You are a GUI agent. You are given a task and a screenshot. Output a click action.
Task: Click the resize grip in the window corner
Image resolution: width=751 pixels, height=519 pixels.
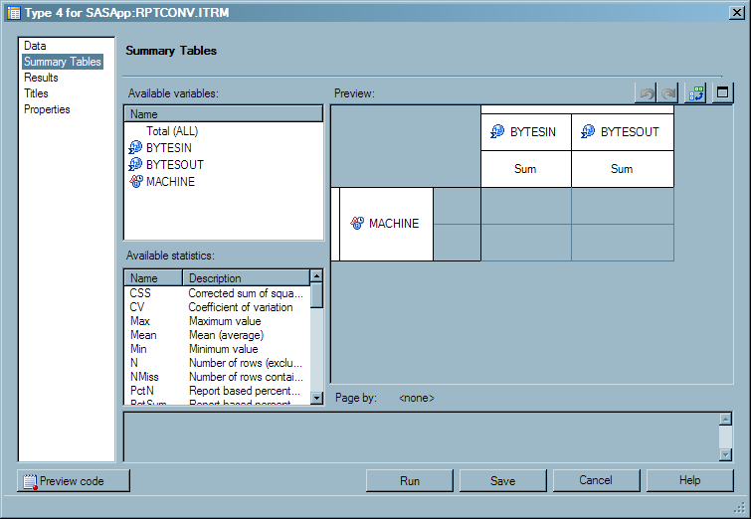click(x=739, y=507)
